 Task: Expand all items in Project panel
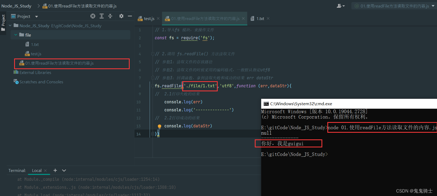[x=102, y=16]
